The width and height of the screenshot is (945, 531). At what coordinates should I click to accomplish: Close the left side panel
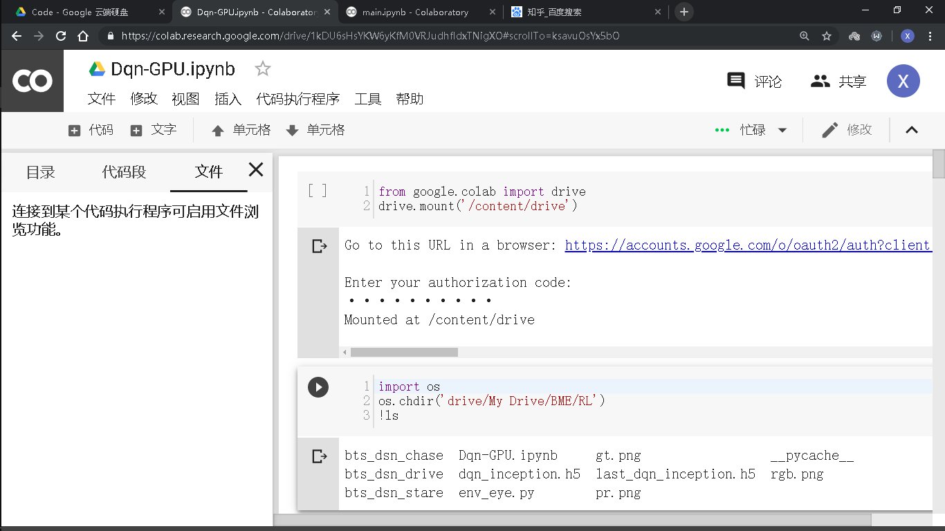point(256,169)
